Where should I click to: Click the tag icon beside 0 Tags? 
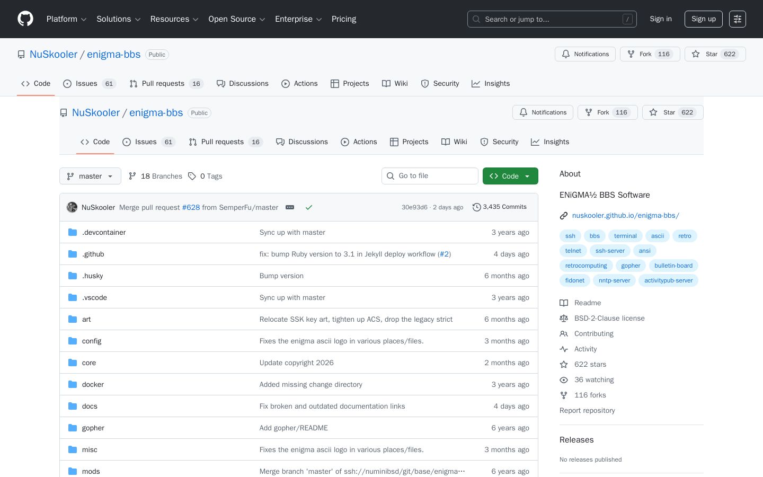(x=192, y=176)
